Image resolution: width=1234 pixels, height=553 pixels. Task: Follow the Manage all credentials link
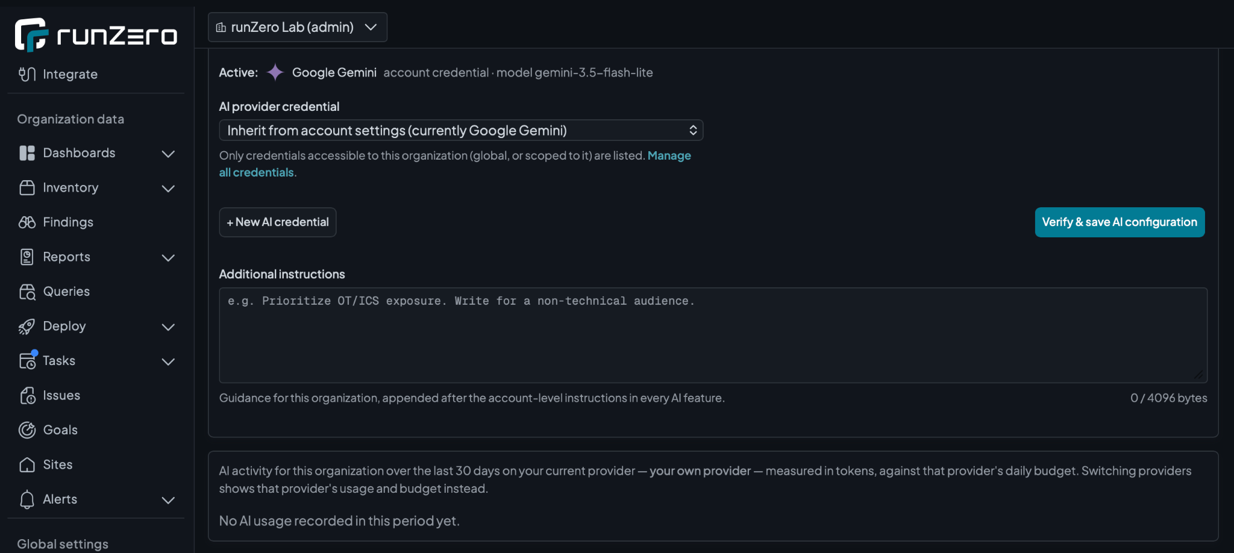pos(669,155)
